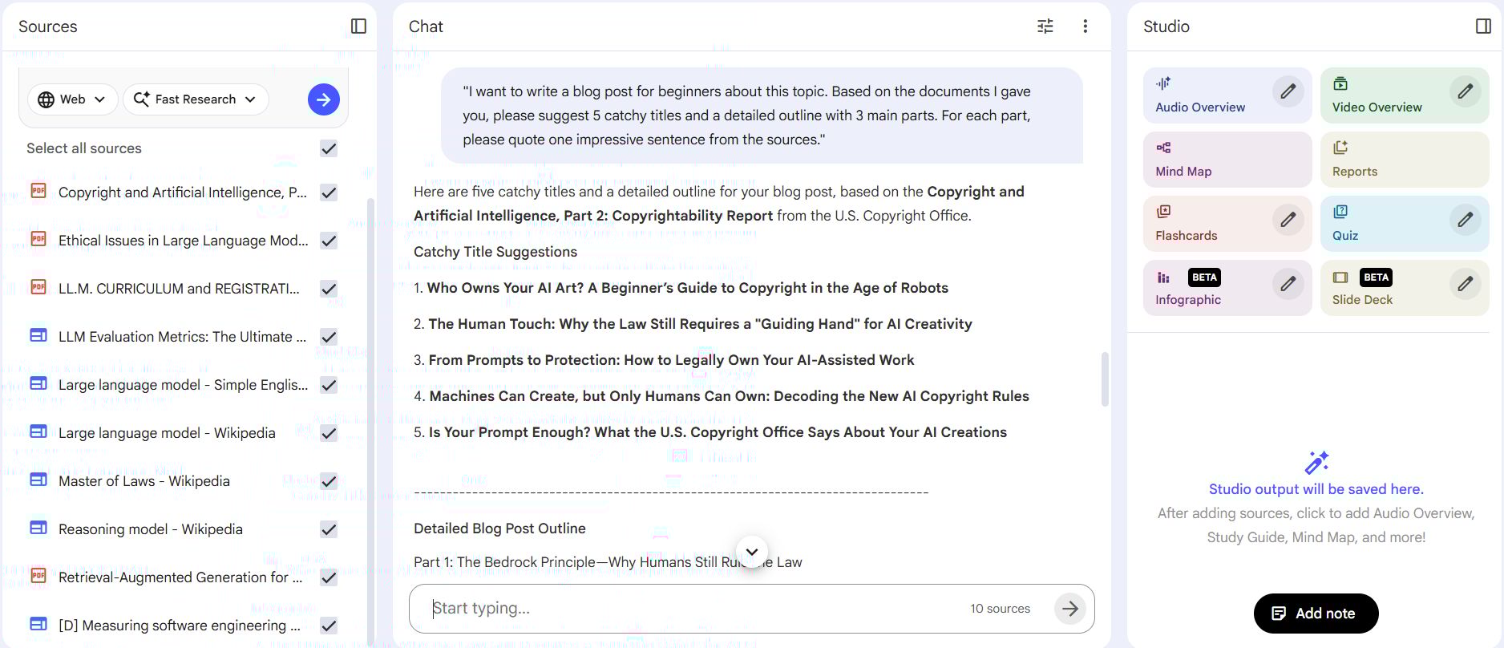Open chat more options menu
Screen dimensions: 1504x648
(1085, 26)
